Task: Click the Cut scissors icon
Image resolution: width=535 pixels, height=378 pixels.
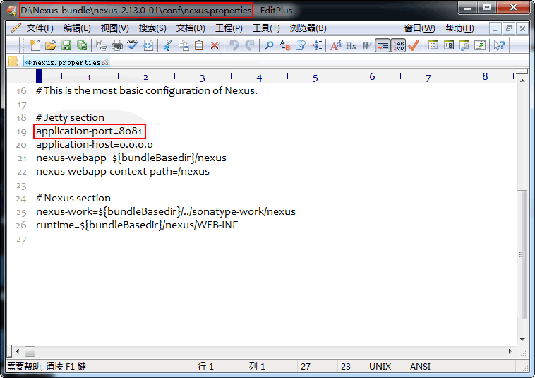Action: point(167,45)
